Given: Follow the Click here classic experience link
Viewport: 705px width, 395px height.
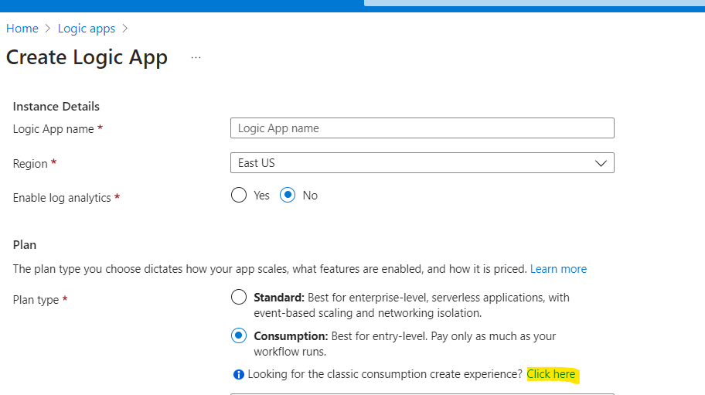Looking at the screenshot, I should tap(550, 374).
